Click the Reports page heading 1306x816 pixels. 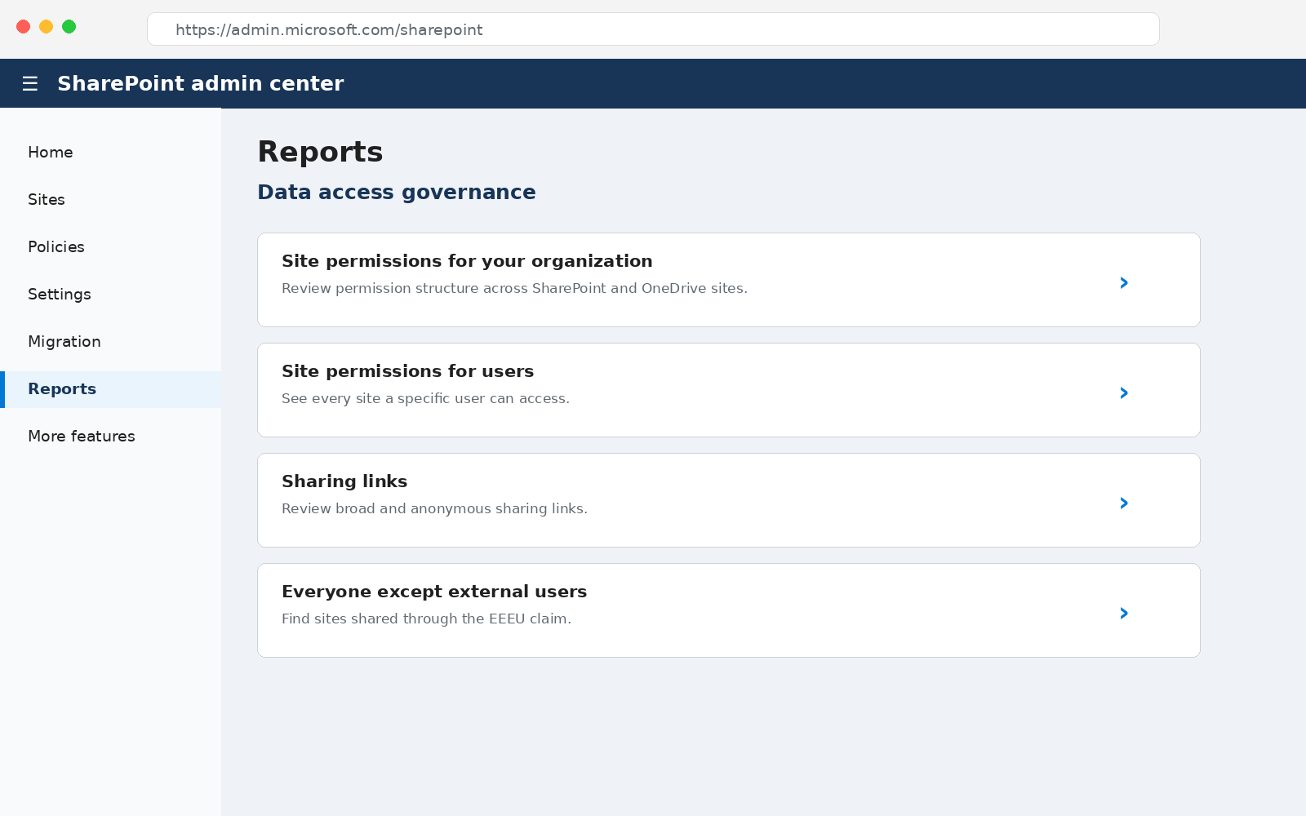click(x=320, y=152)
